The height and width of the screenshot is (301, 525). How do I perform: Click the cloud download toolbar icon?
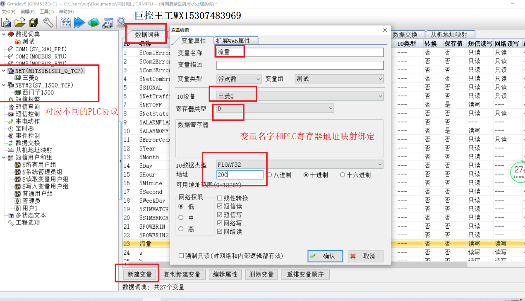pos(93,23)
